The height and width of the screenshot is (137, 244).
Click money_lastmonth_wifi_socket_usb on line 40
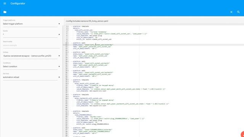[88, 98]
